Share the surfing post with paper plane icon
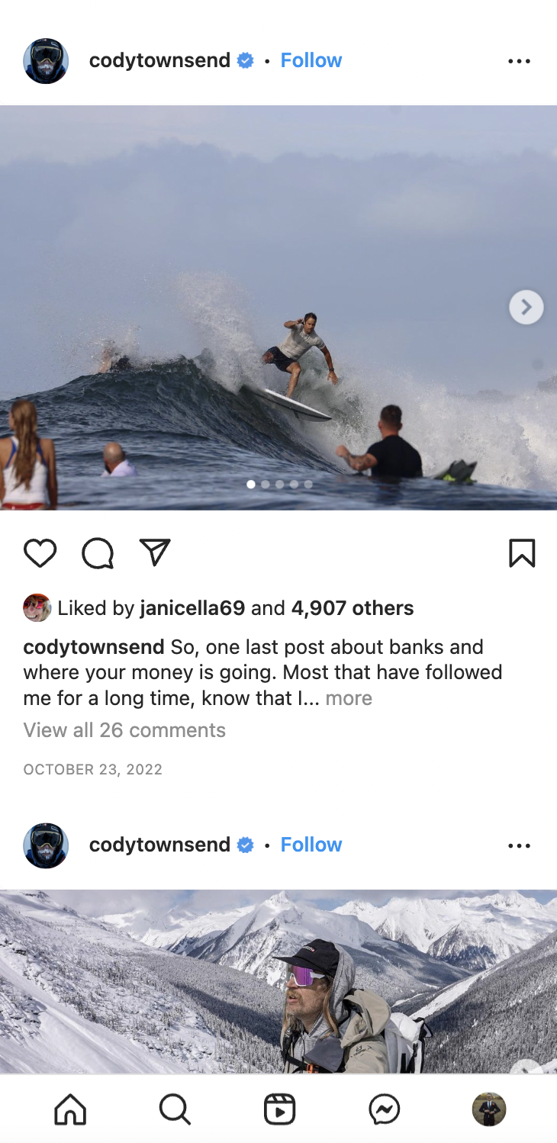This screenshot has width=557, height=1143. [155, 552]
